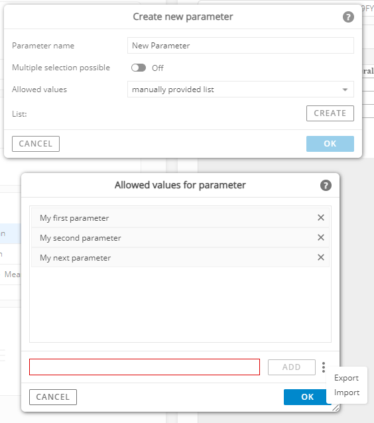Choose Import from the popup menu
This screenshot has height=423, width=374.
tap(346, 393)
